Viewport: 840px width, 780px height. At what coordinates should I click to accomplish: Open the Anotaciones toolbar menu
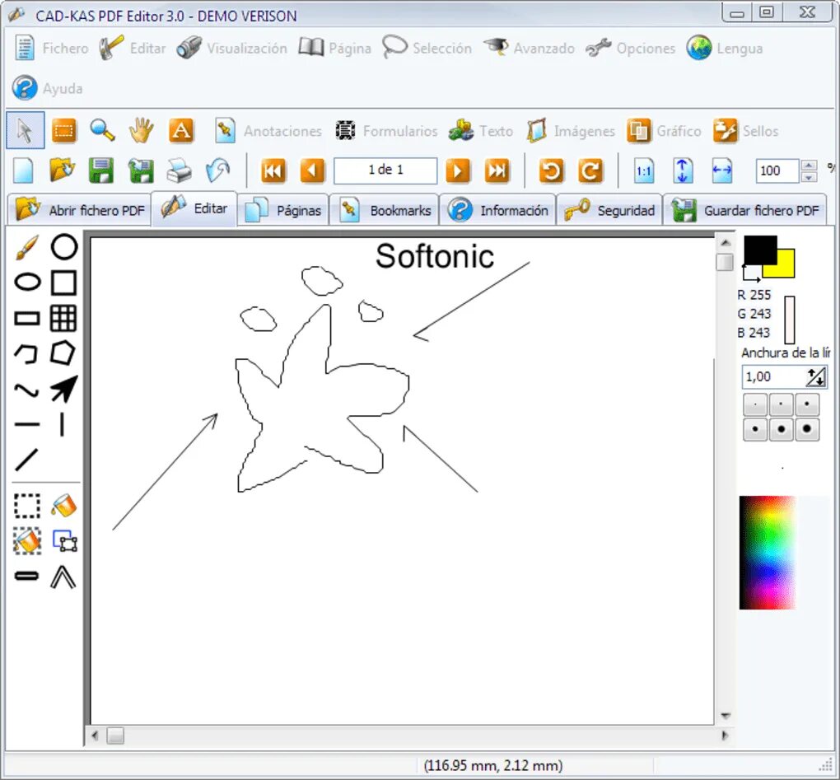click(268, 131)
